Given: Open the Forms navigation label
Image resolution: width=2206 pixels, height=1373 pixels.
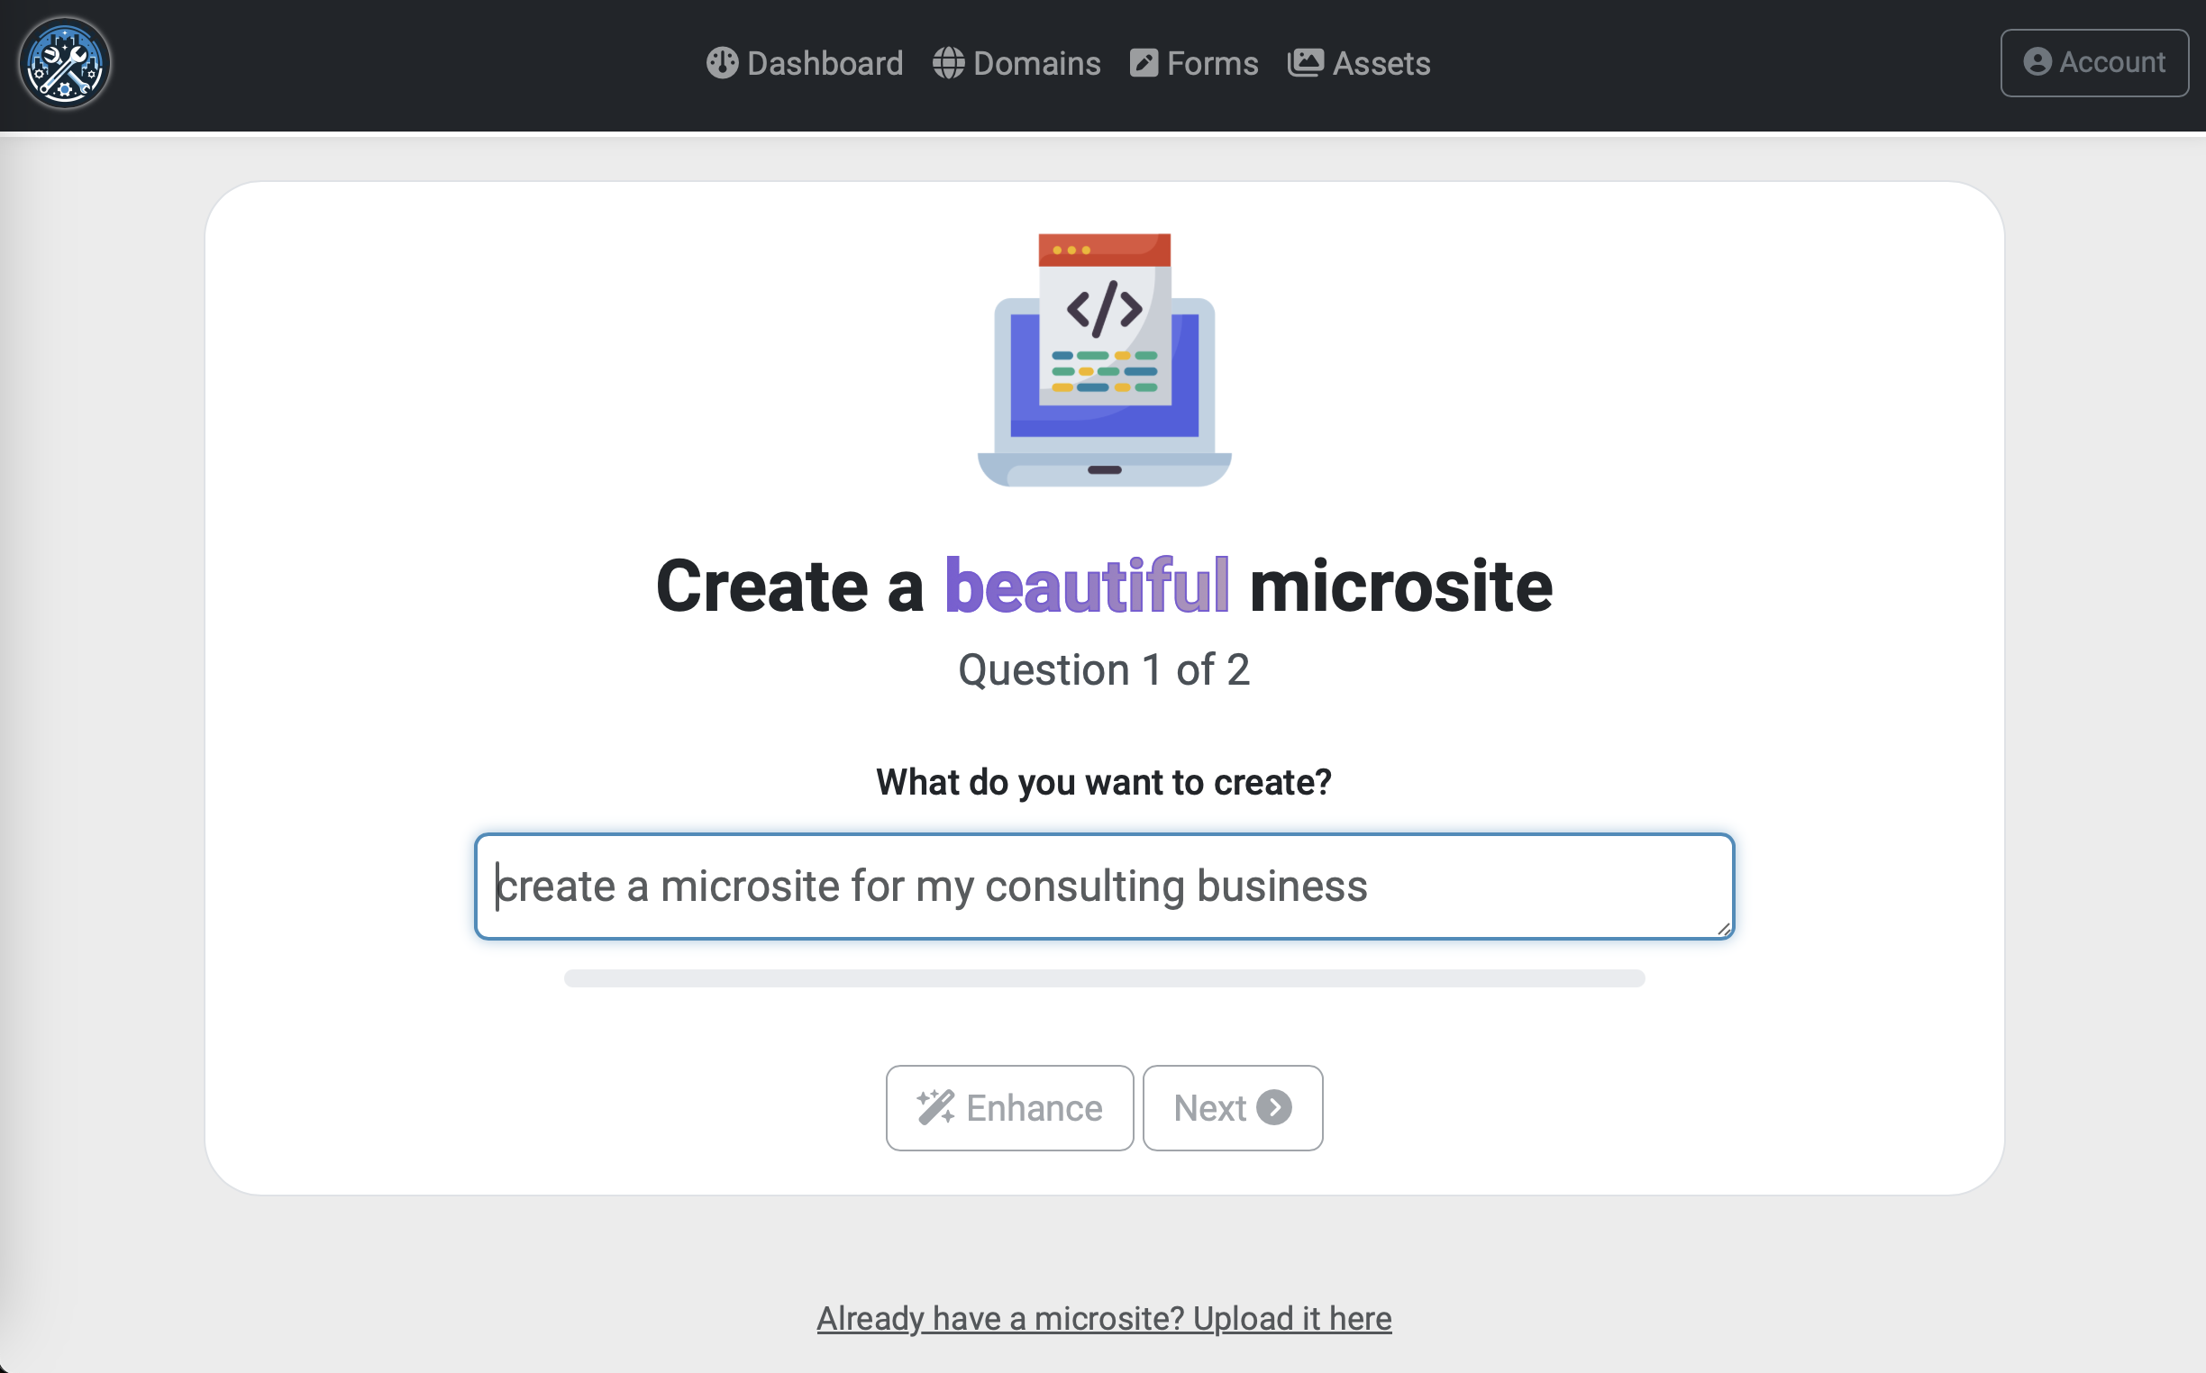Looking at the screenshot, I should click(1212, 64).
